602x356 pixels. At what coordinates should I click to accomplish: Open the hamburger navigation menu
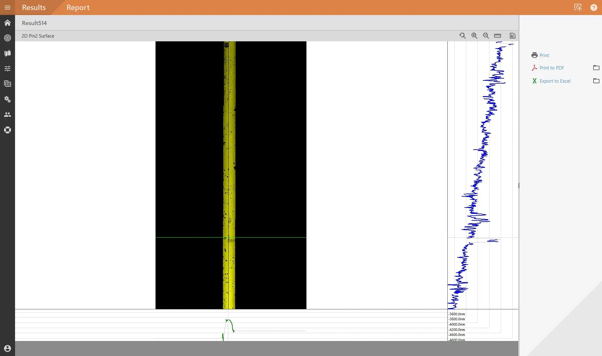7,8
